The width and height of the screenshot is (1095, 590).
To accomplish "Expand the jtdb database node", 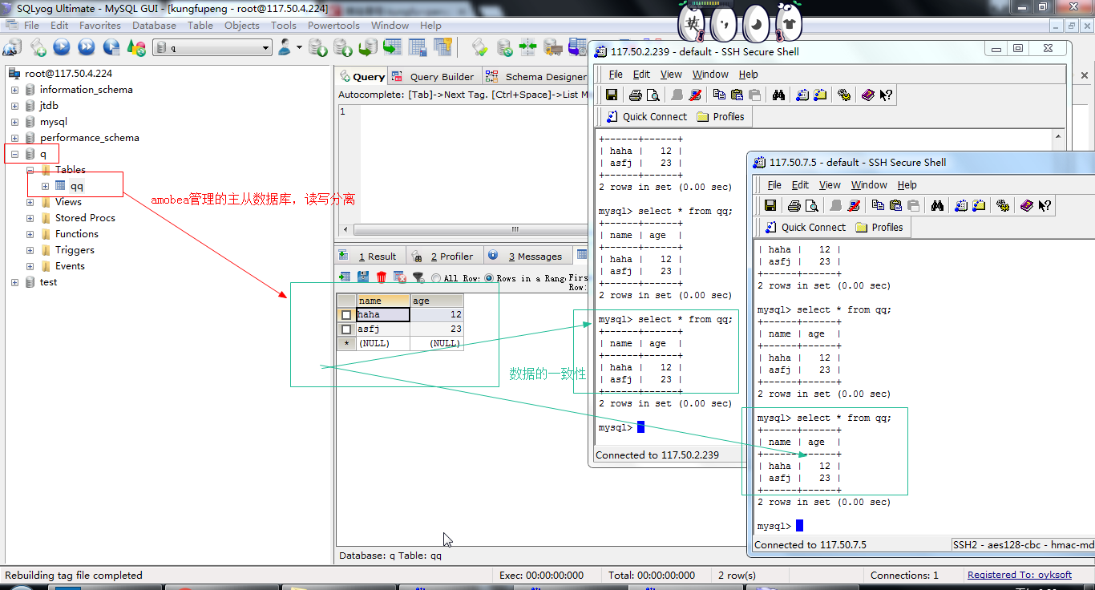I will click(x=14, y=106).
